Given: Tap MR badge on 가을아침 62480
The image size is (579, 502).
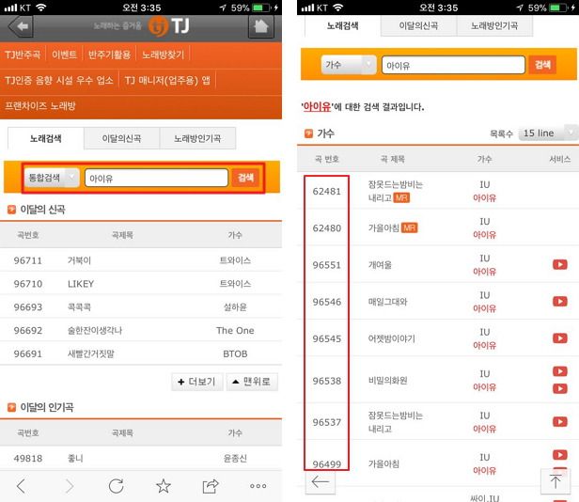Looking at the screenshot, I should tap(409, 227).
